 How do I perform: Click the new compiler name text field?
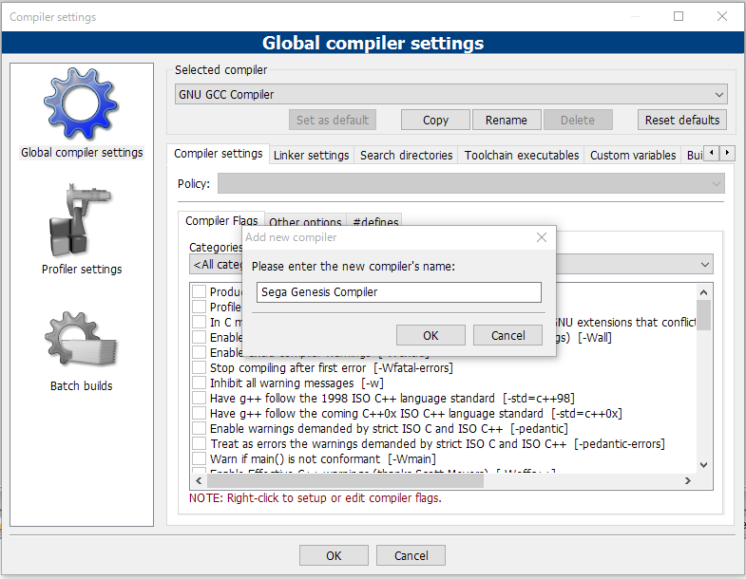click(x=399, y=292)
